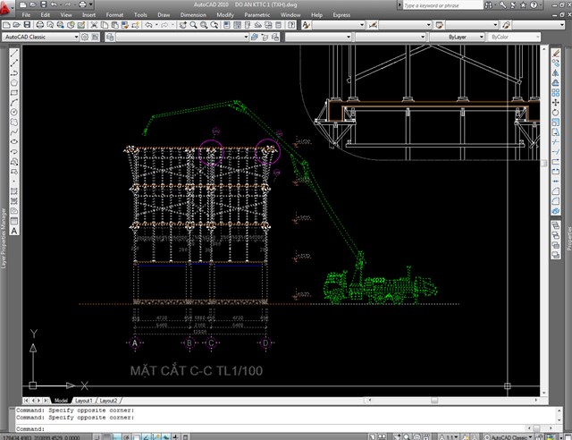This screenshot has width=572, height=440.
Task: Toggle Dynamic Input in status bar
Action: pos(166,436)
